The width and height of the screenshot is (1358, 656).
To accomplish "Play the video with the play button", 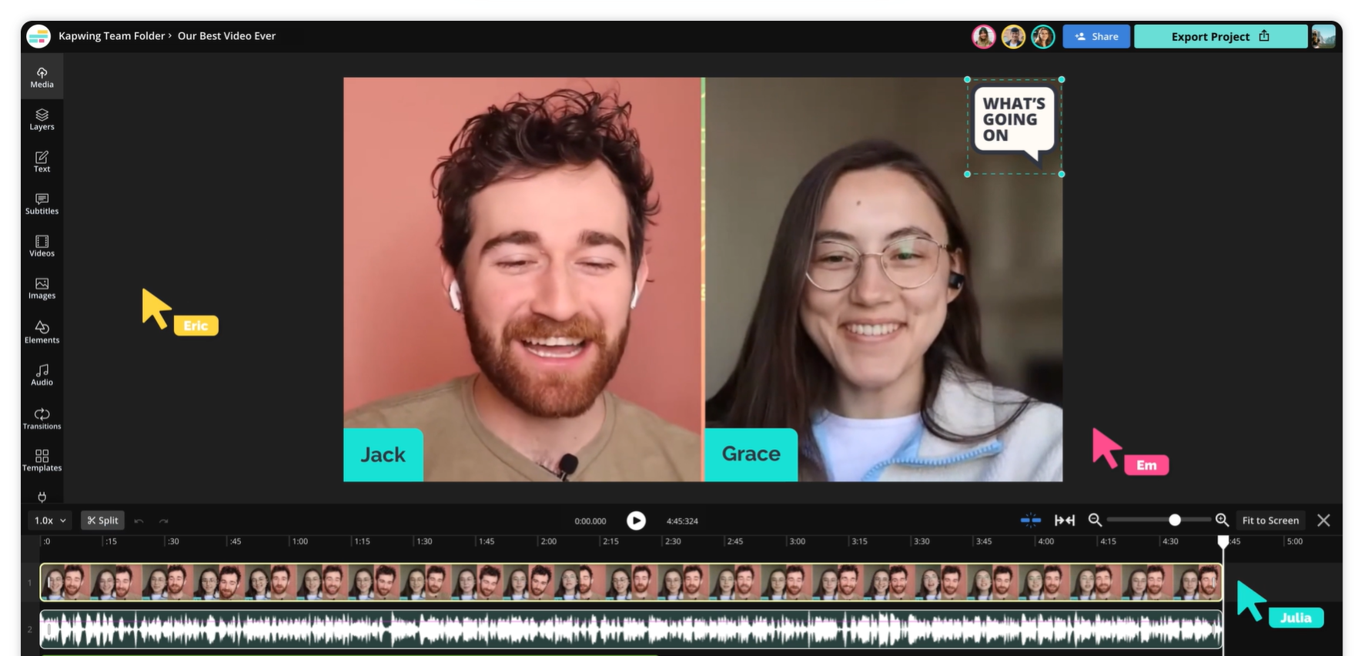I will coord(636,521).
